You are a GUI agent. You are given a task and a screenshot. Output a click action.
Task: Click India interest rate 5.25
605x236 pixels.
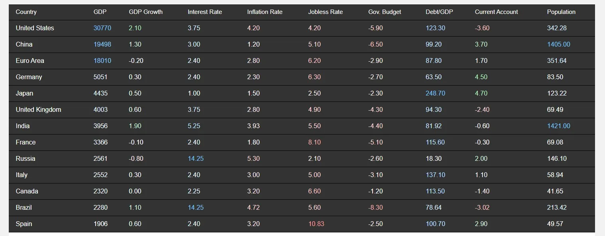194,126
